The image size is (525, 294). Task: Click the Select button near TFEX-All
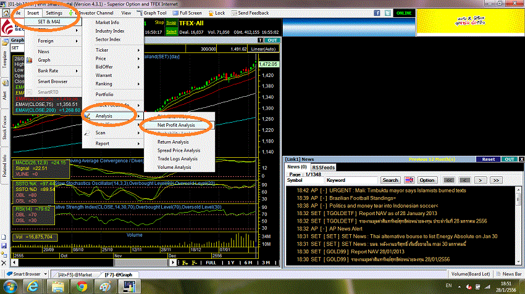pos(171,31)
